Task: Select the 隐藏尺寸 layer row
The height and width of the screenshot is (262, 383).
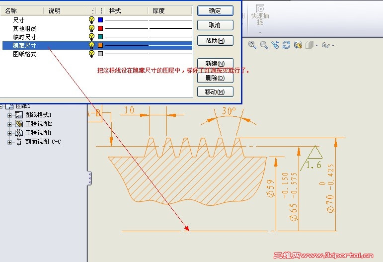Action: 96,45
